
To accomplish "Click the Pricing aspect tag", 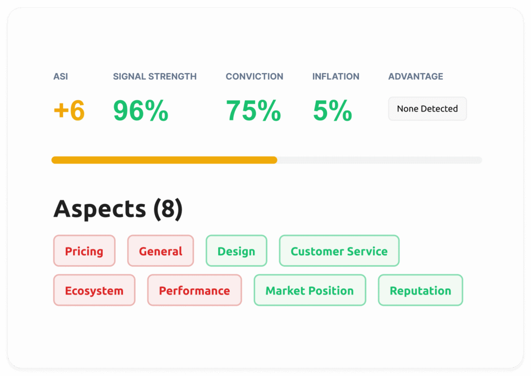I will 84,251.
